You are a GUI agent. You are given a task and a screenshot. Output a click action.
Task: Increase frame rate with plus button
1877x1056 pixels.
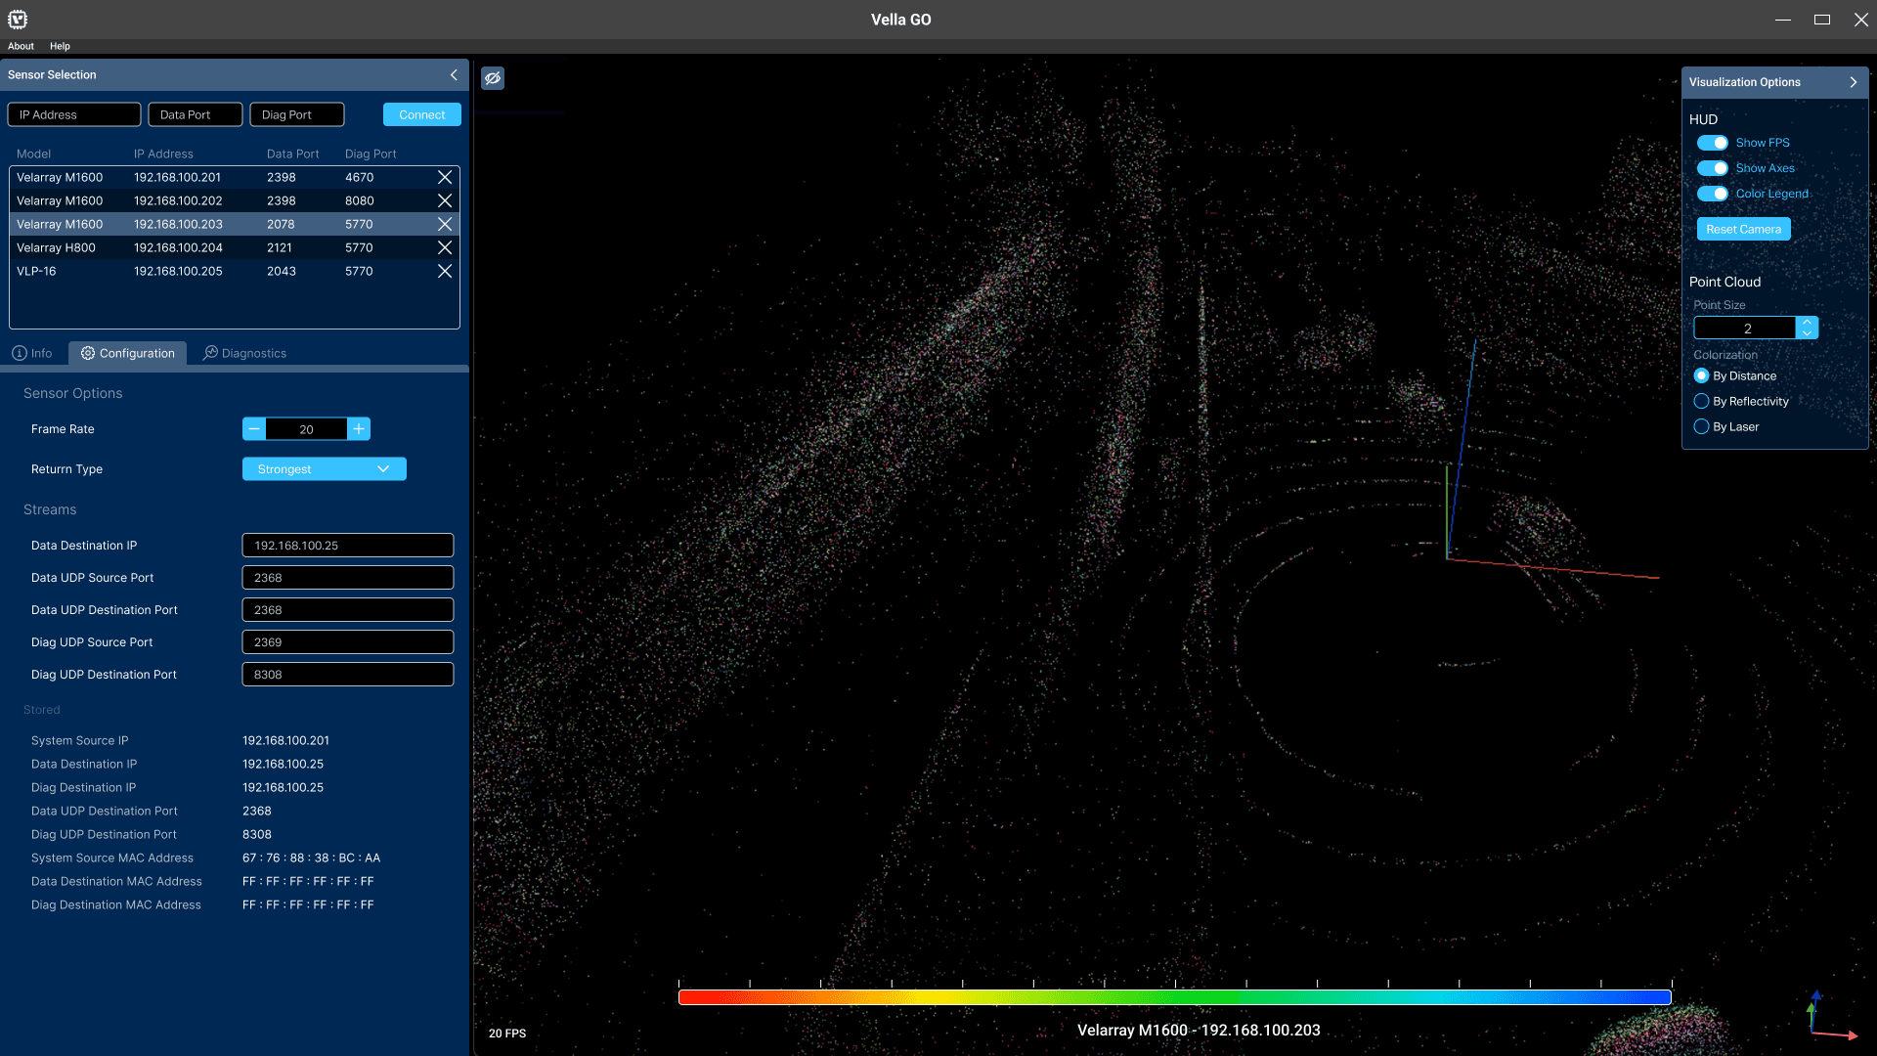[x=359, y=429]
